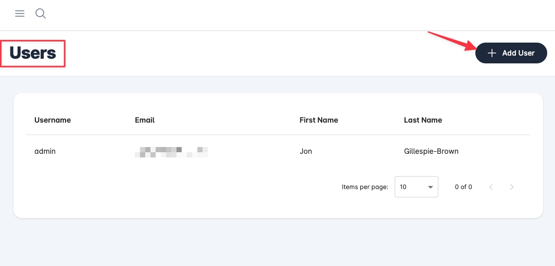Open the hamburger navigation menu
This screenshot has height=266, width=555.
(x=20, y=14)
